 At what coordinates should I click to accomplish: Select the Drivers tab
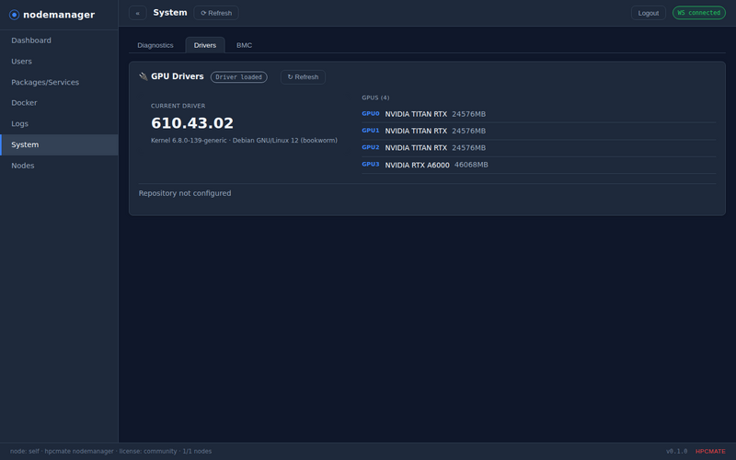click(x=205, y=45)
